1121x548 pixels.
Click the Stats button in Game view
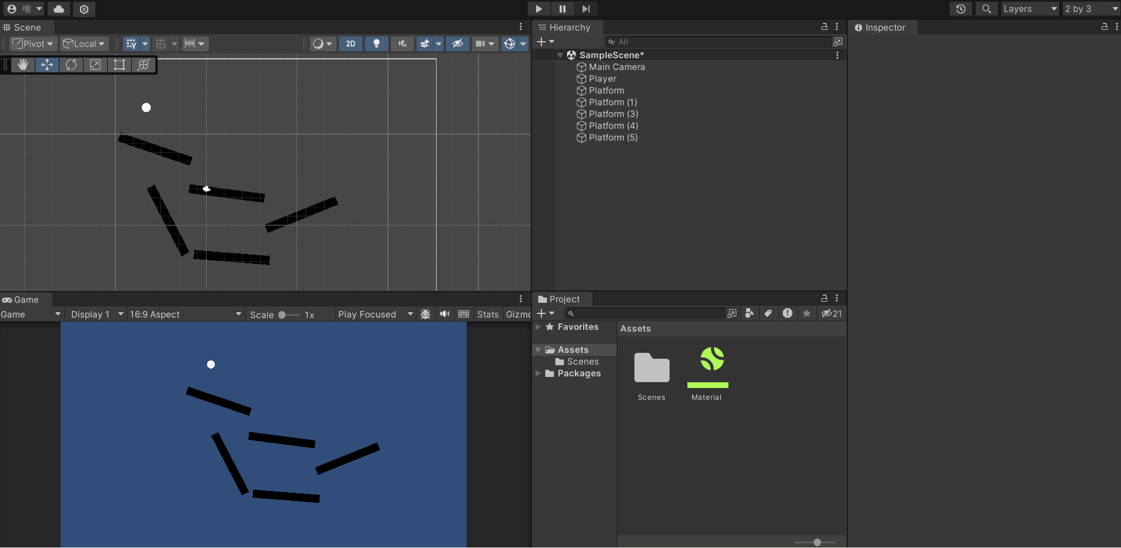click(488, 315)
